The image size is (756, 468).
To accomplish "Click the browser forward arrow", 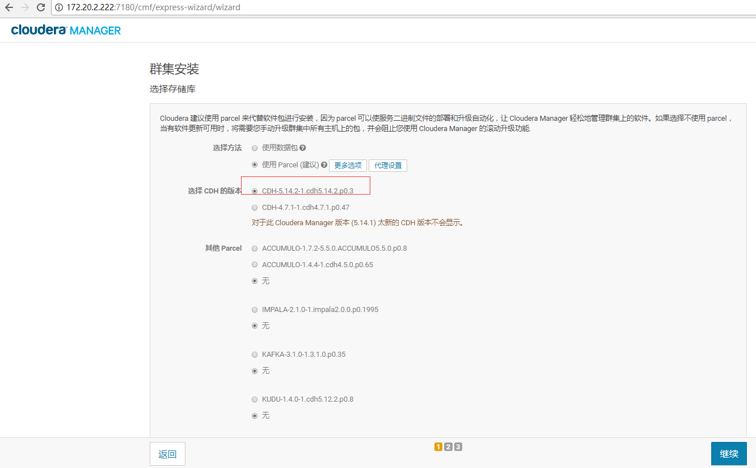I will pyautogui.click(x=25, y=7).
